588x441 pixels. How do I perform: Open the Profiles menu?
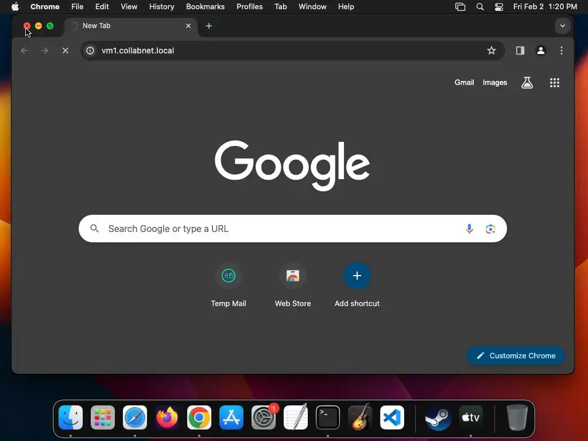(x=249, y=7)
